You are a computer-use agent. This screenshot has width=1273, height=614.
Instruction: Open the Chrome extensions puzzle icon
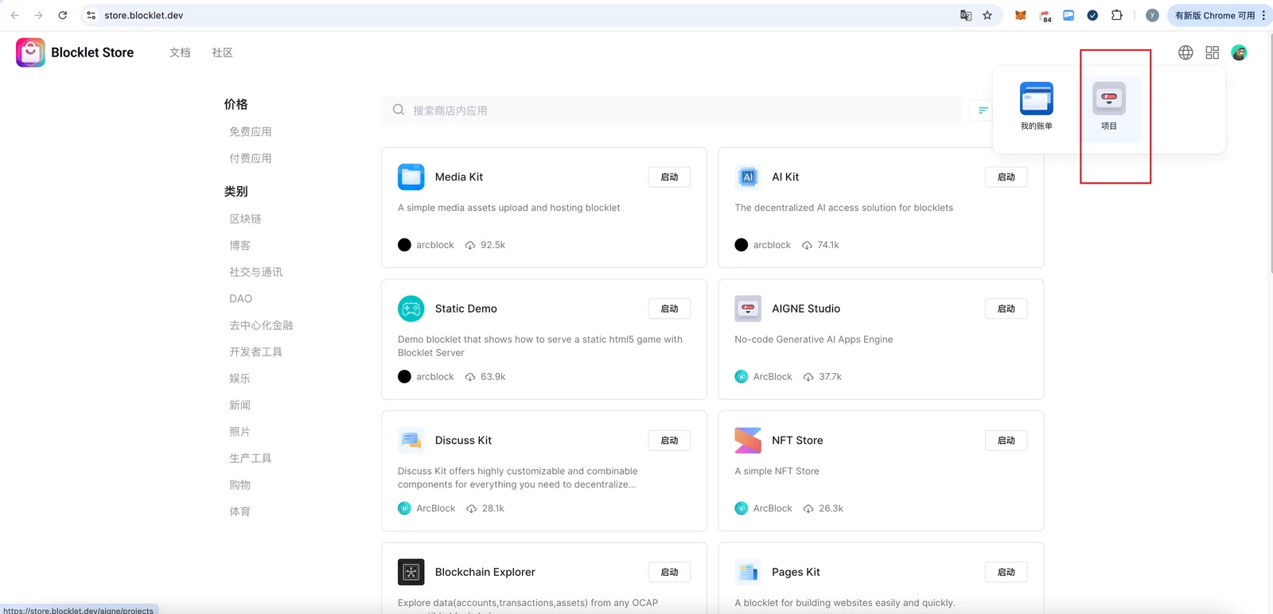[x=1117, y=15]
